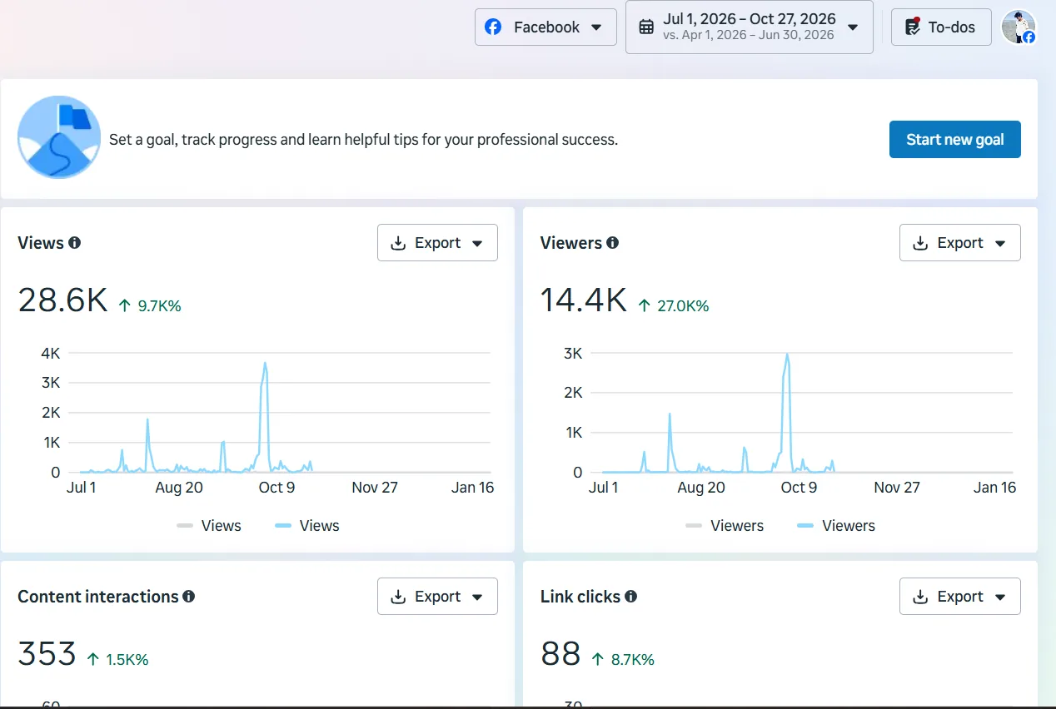Click the 353 content interactions total
The image size is (1056, 709).
click(x=47, y=654)
